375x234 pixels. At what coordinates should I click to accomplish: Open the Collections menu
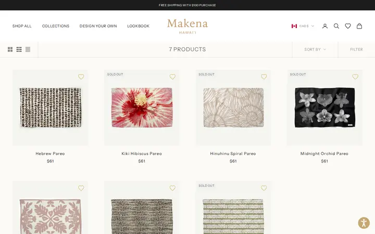(56, 26)
